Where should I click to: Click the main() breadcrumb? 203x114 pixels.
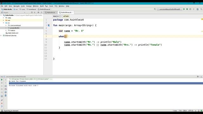click(x=57, y=16)
